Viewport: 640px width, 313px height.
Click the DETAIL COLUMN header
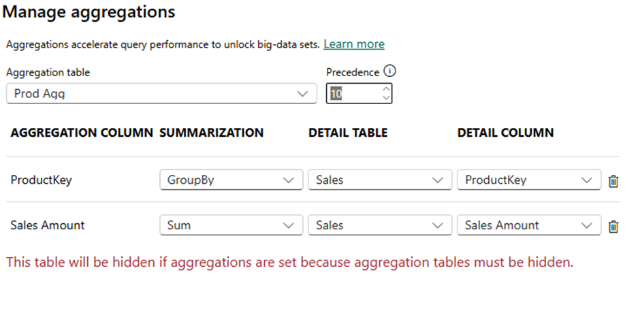point(505,133)
